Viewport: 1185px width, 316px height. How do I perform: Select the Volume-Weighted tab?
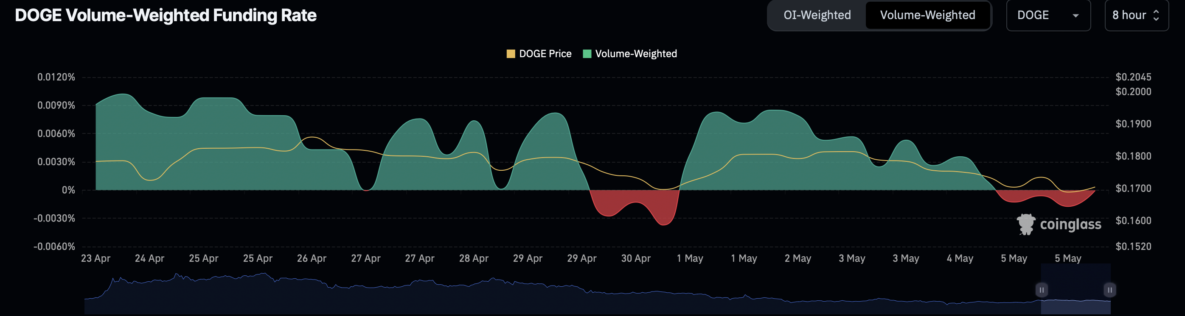point(927,15)
